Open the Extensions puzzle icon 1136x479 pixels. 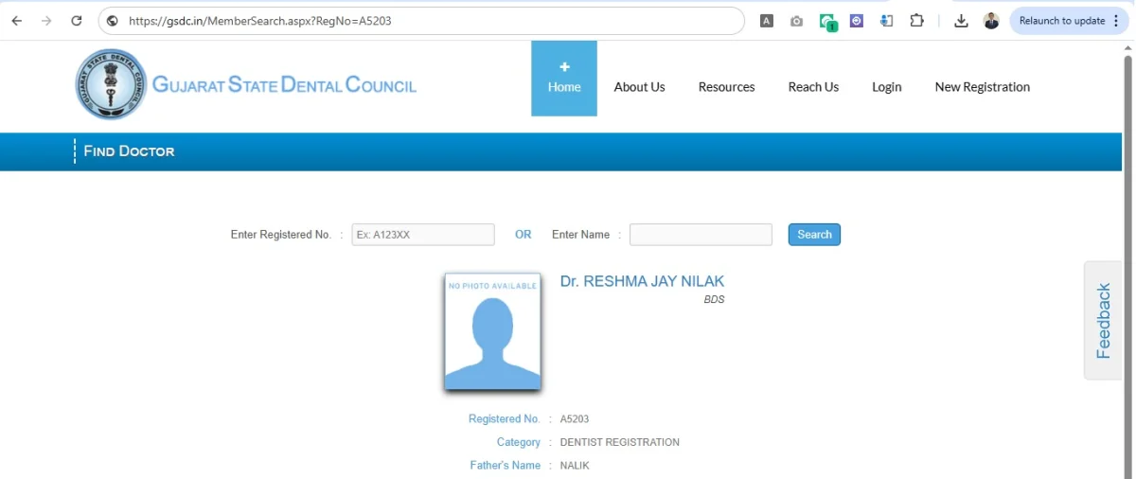click(916, 21)
